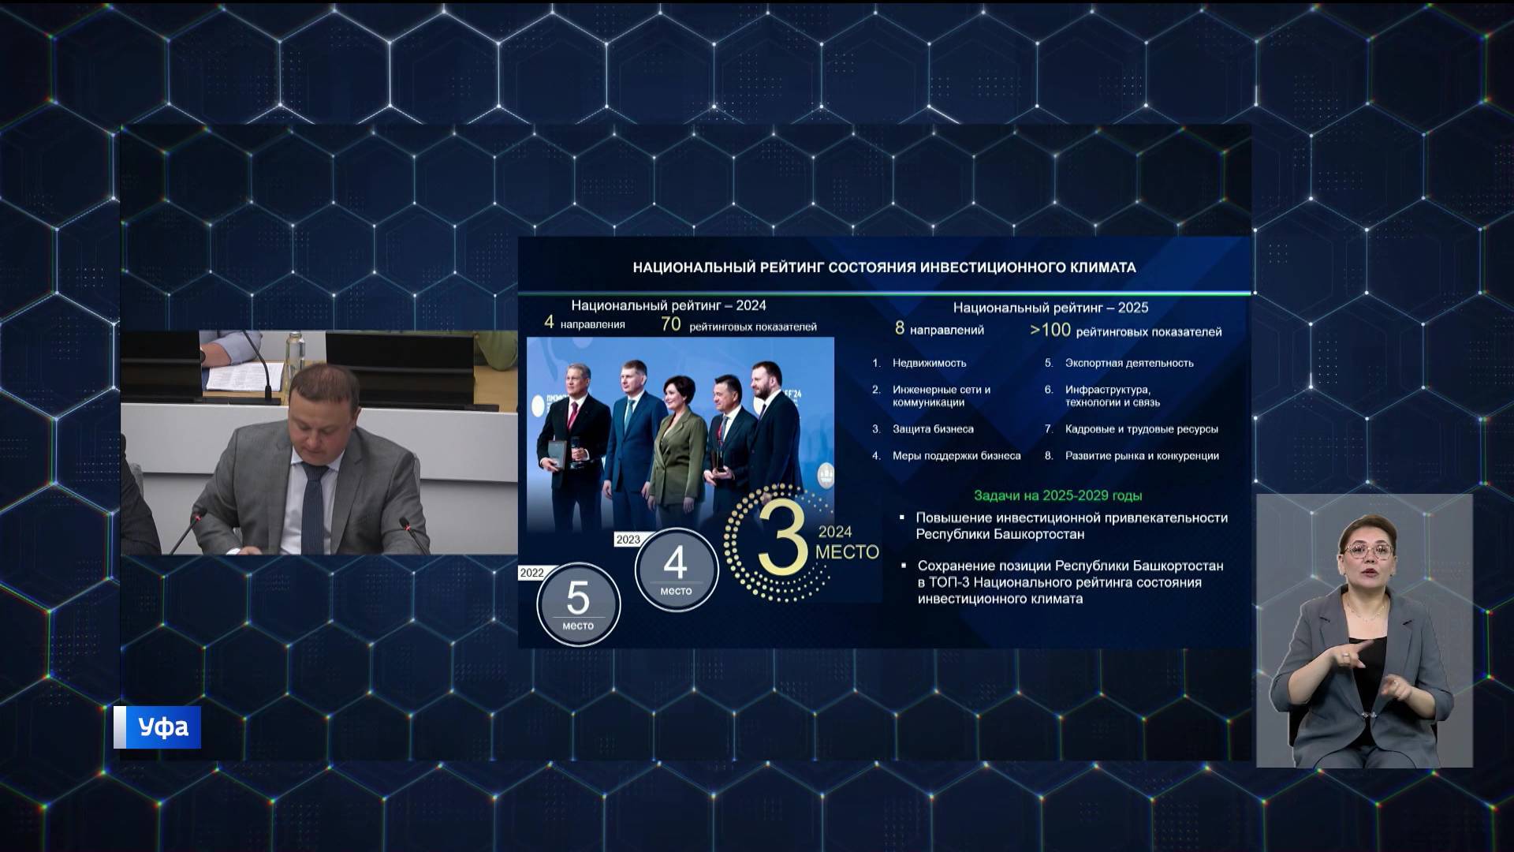Click the golden 3 место 2024 emblem
The height and width of the screenshot is (852, 1514).
click(781, 544)
